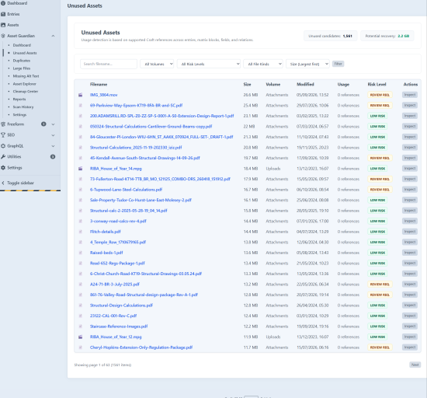Screen dimensions: 427x398
Task: Click the Risk Level column header
Action: point(377,85)
